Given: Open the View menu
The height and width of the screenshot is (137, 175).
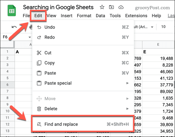Looking at the screenshot, I should (x=51, y=16).
